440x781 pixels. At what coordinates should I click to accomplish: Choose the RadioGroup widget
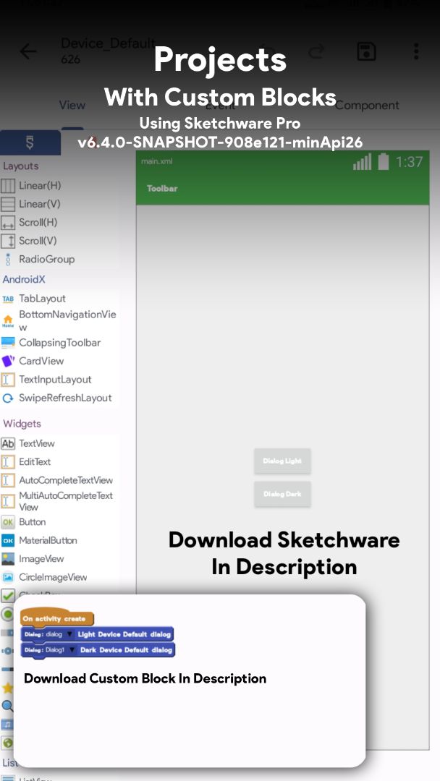pyautogui.click(x=59, y=260)
